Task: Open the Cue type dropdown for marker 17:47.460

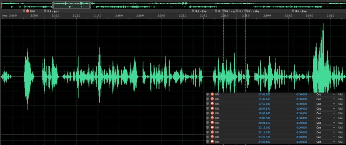Action: pyautogui.click(x=334, y=99)
